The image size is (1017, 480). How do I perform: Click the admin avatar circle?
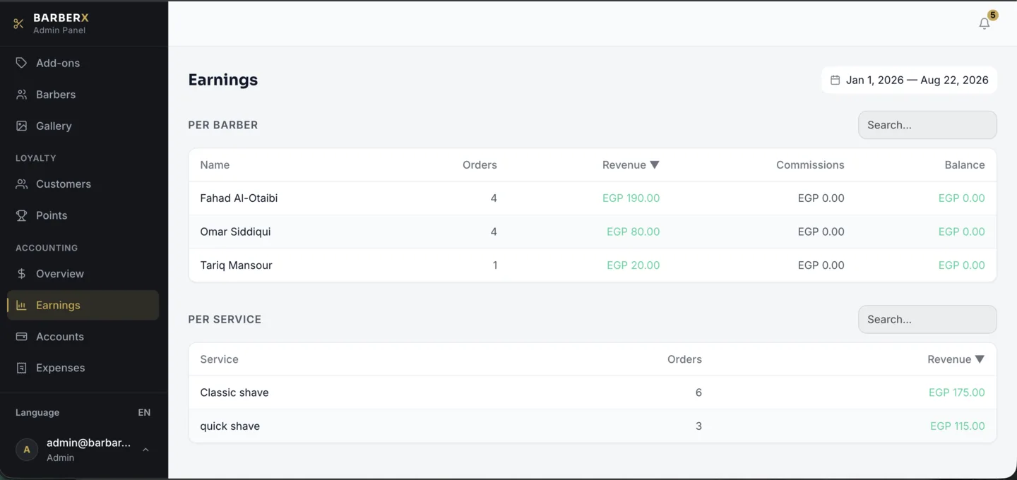[27, 450]
